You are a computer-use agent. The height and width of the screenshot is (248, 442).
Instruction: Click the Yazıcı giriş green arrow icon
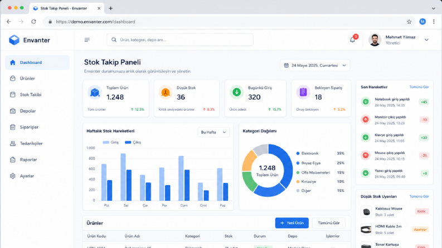366,173
